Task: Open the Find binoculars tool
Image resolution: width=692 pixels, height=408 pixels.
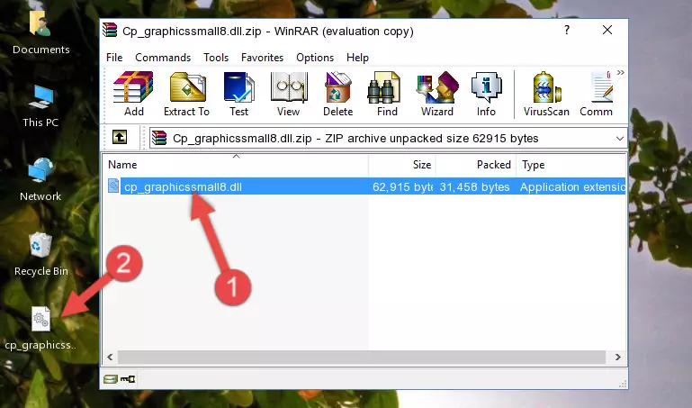Action: pyautogui.click(x=387, y=94)
